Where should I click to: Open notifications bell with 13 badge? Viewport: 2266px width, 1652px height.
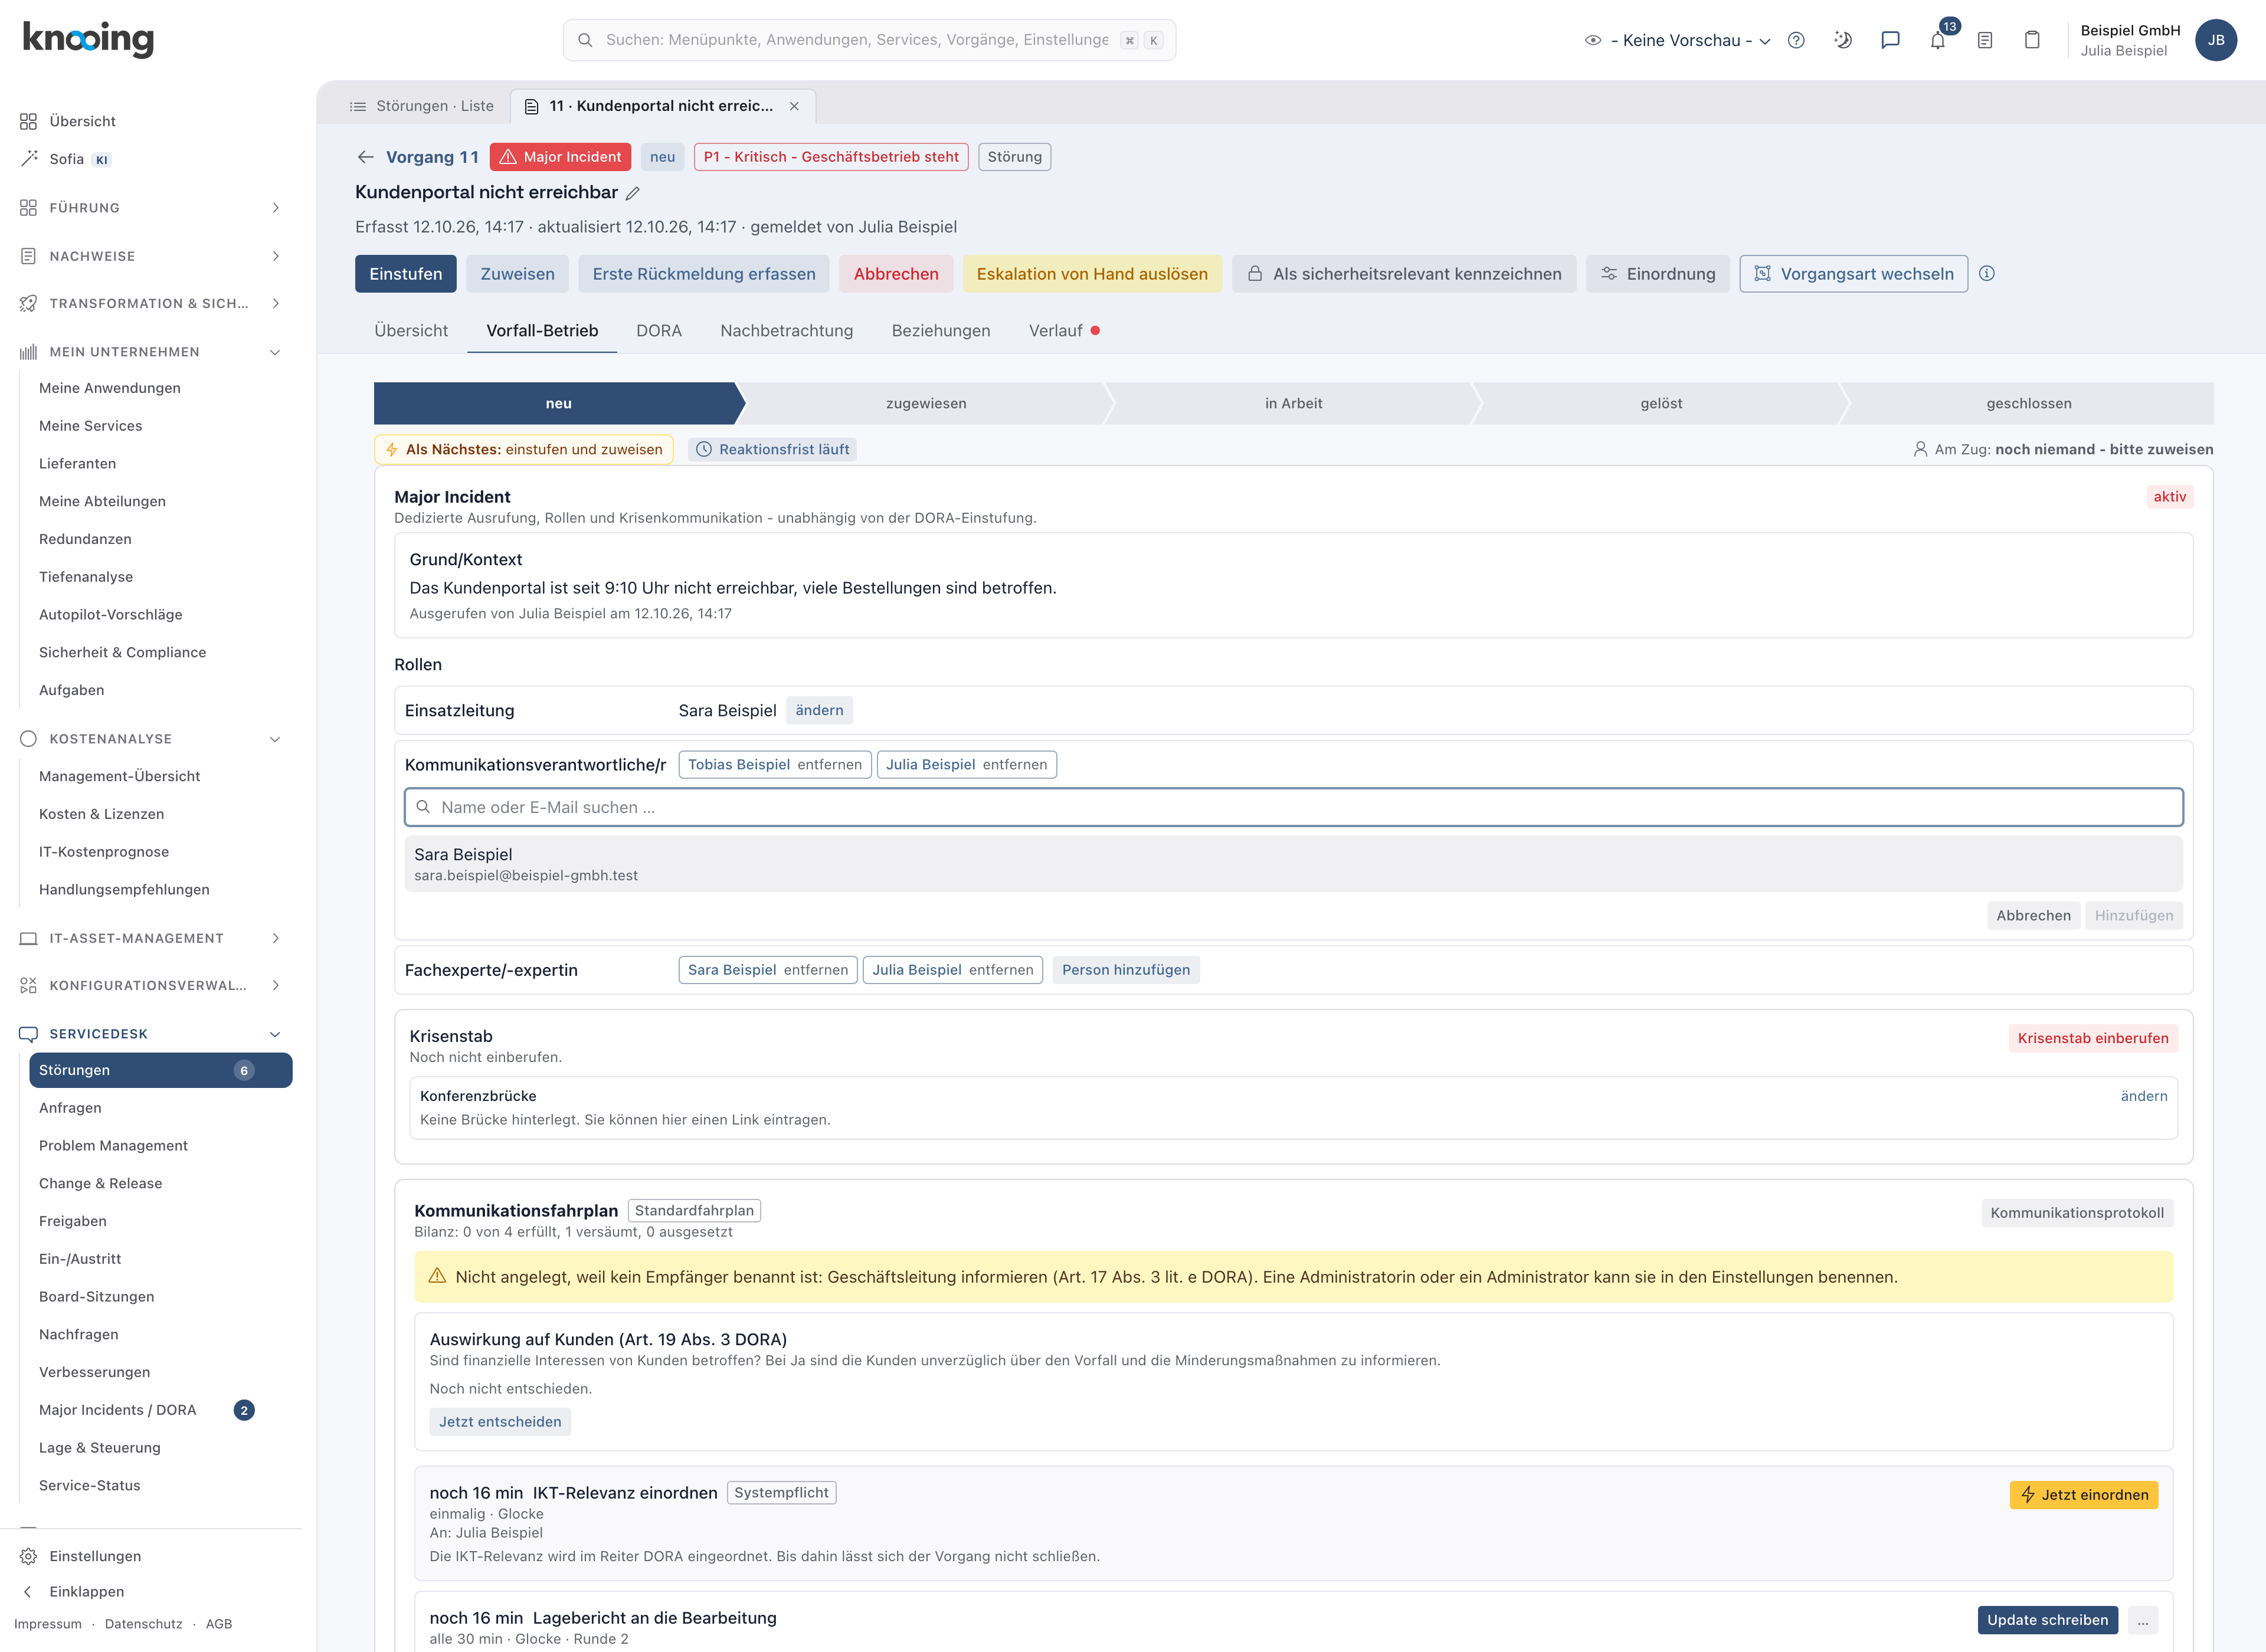click(1938, 40)
